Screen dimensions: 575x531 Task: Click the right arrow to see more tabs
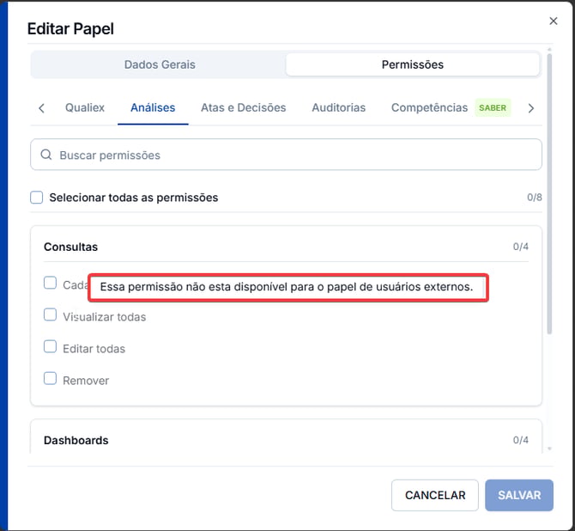530,108
